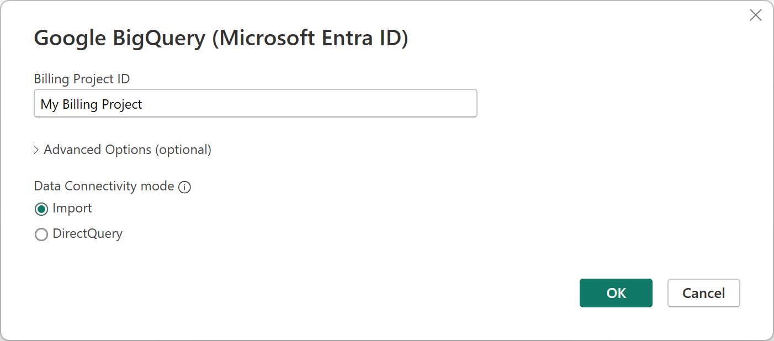The height and width of the screenshot is (341, 774).
Task: Select the Import radio button
Action: tap(41, 209)
